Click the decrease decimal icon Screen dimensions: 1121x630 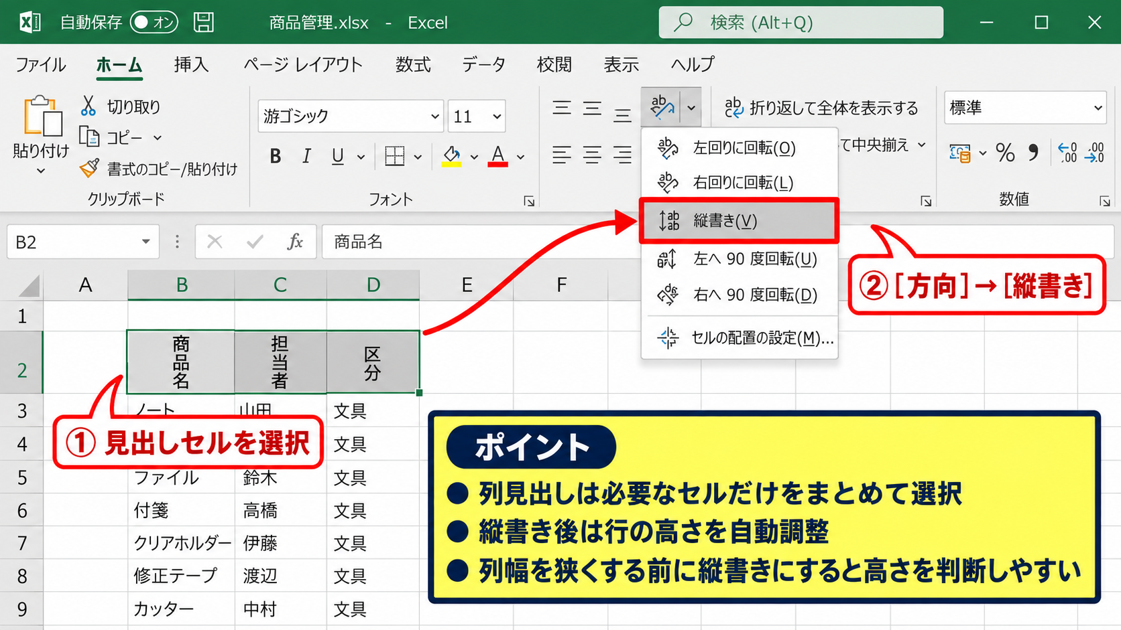click(1096, 153)
